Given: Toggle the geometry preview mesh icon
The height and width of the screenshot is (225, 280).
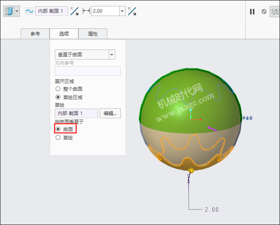Looking at the screenshot, I should (275, 12).
